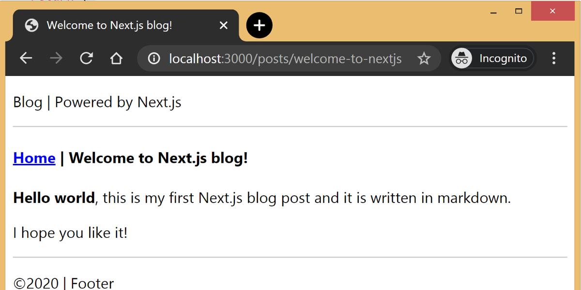Bookmark this page with the star
The width and height of the screenshot is (581, 290).
424,58
